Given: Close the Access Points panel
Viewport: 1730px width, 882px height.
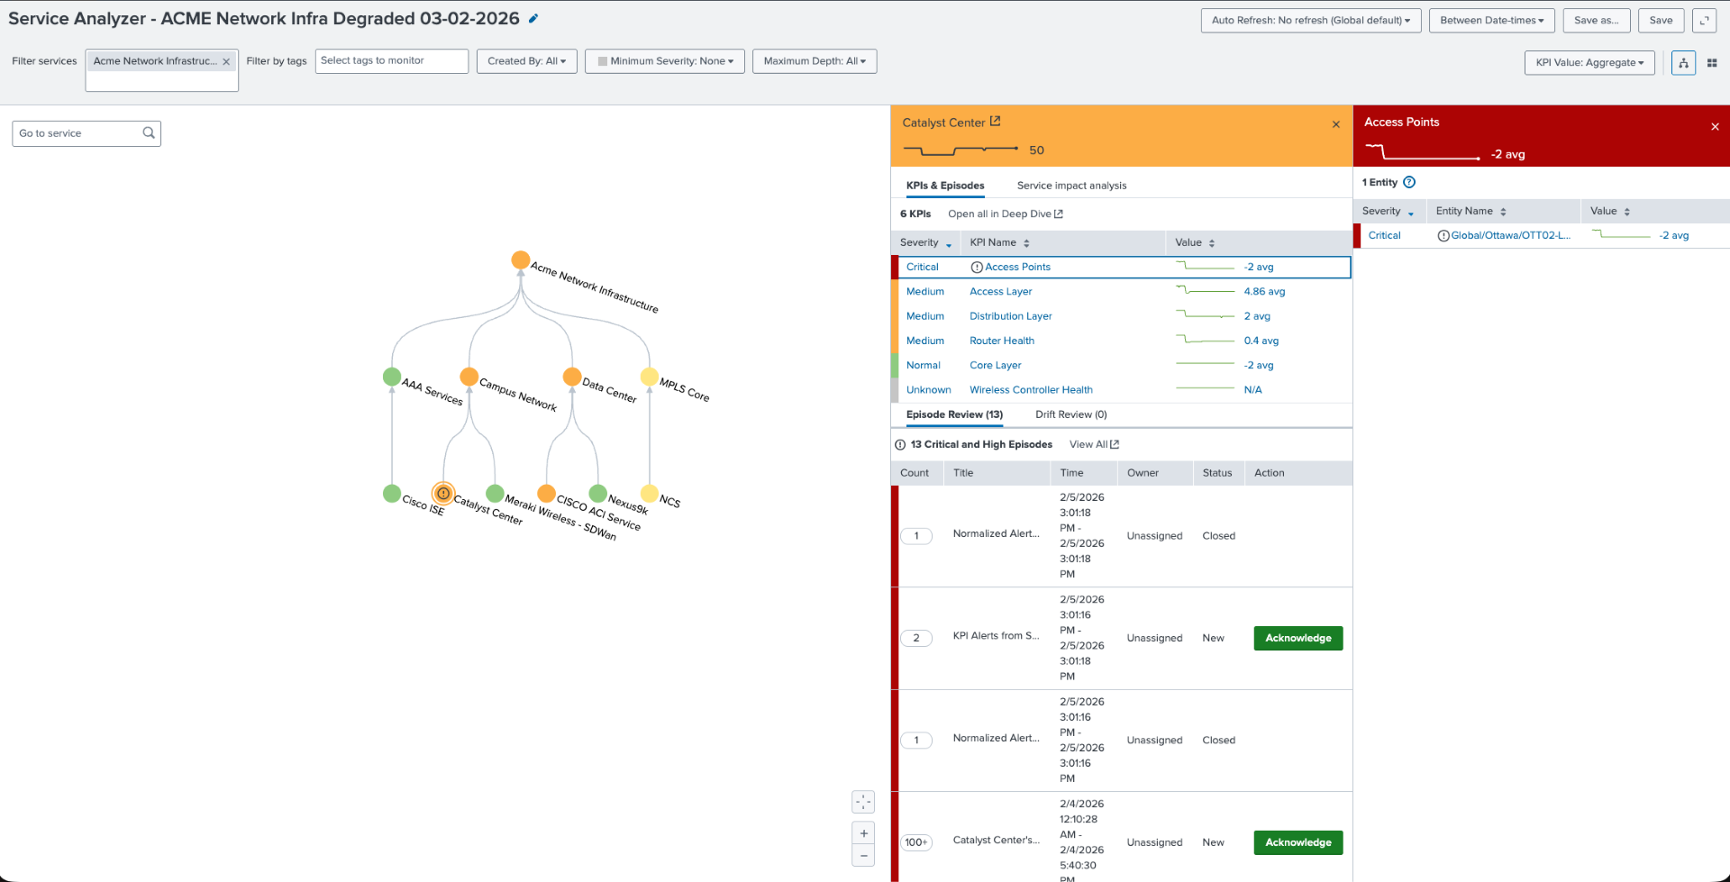Looking at the screenshot, I should pos(1715,127).
